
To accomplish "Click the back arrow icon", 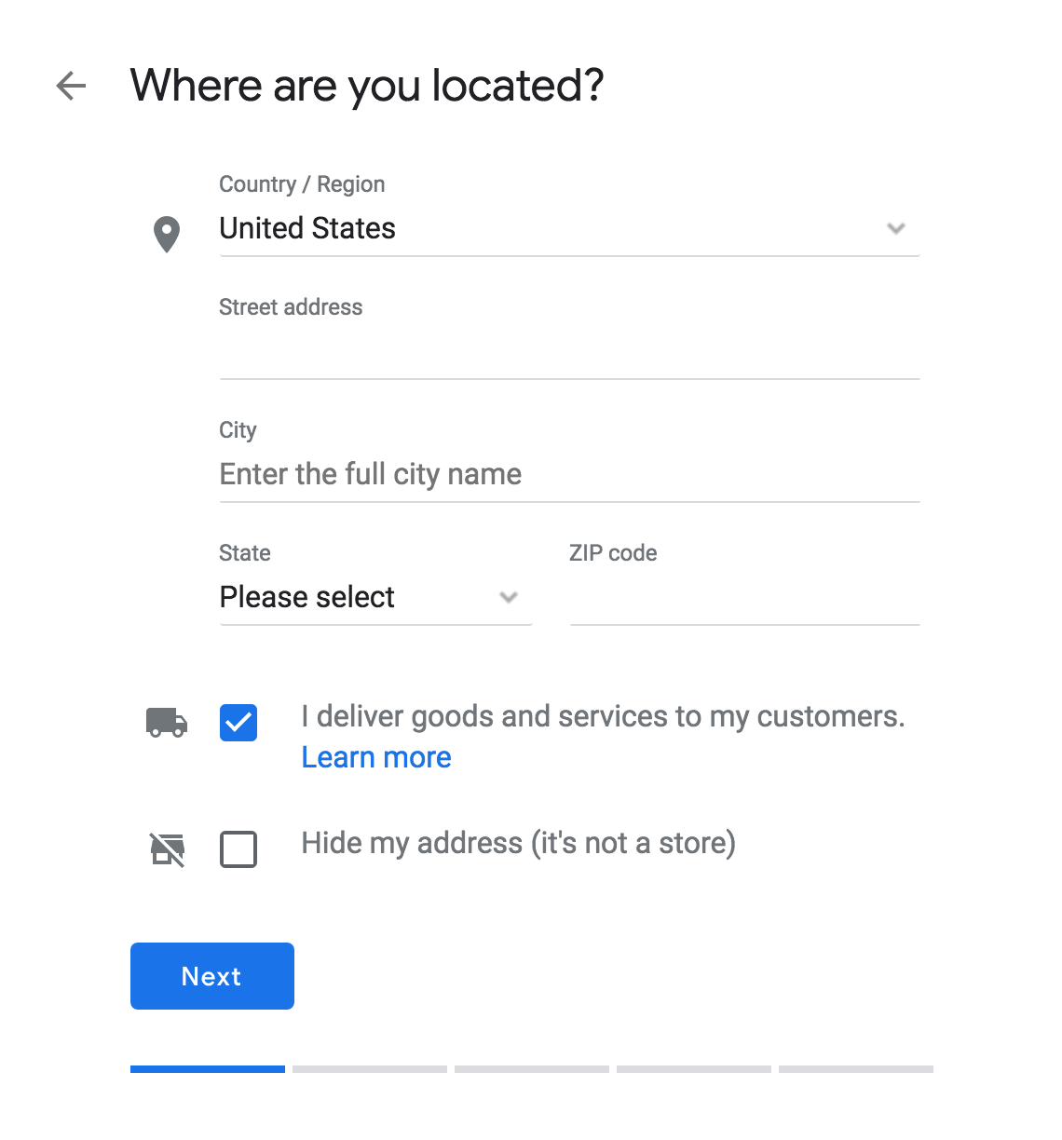I will click(x=71, y=86).
